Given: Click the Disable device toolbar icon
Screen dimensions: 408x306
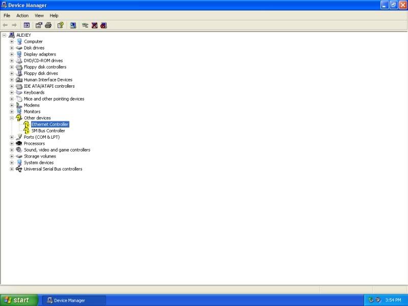Looking at the screenshot, I should click(x=104, y=25).
